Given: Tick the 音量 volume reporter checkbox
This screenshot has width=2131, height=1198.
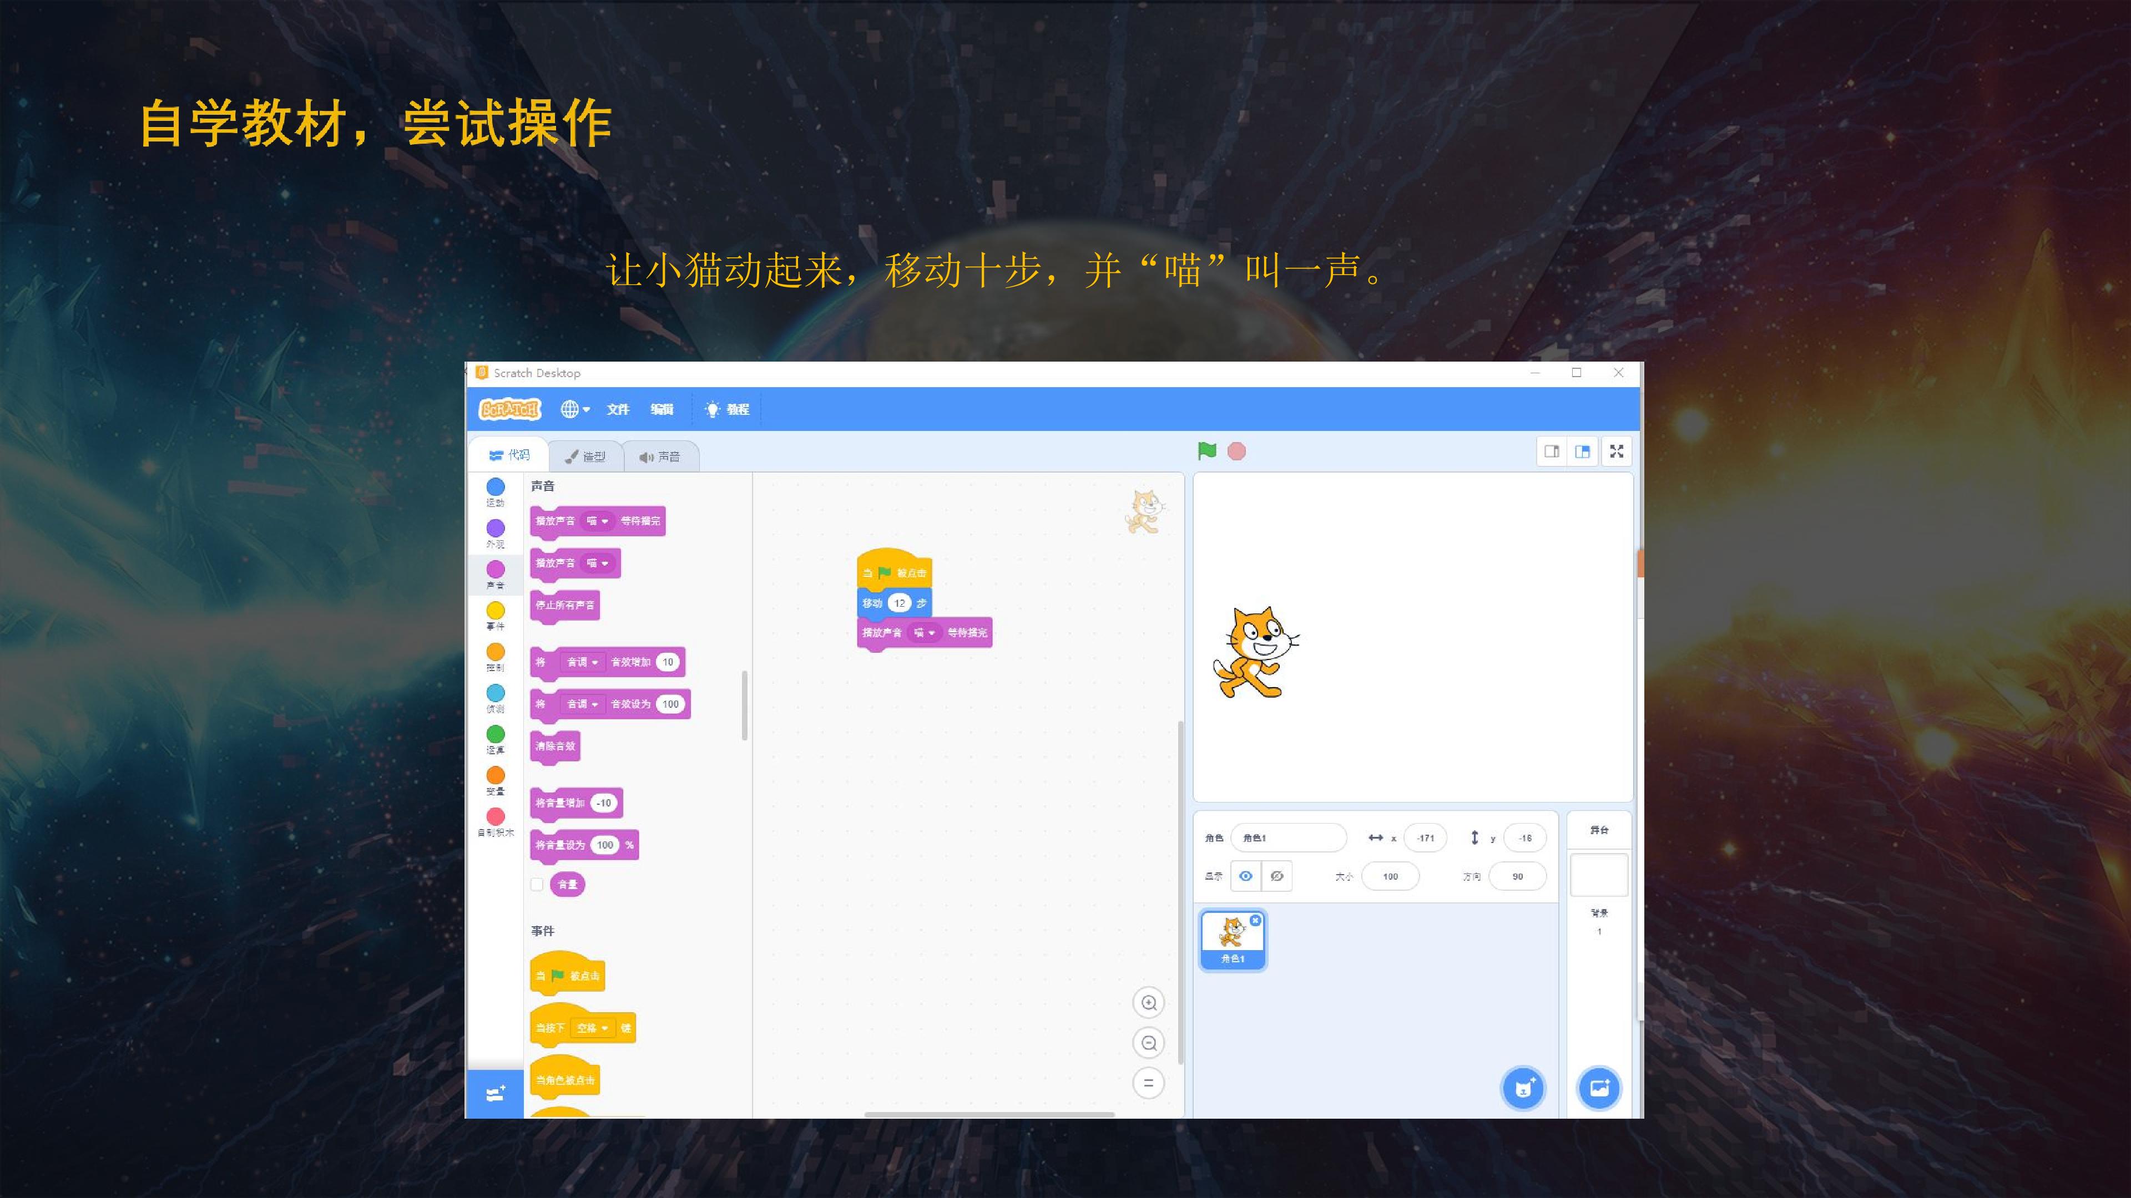Looking at the screenshot, I should tap(537, 884).
